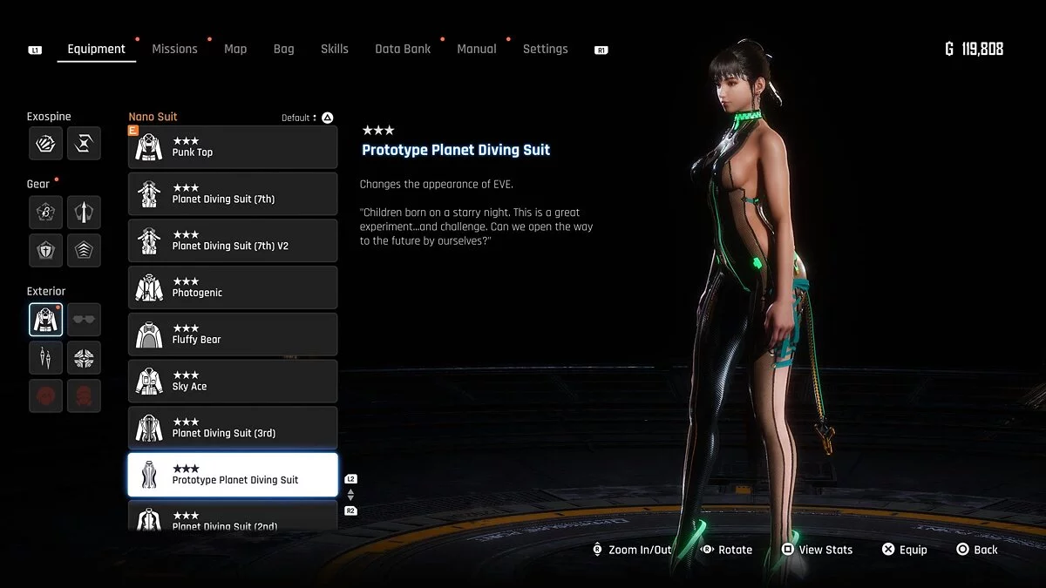Select the Nano Suit exterior slot icon

point(45,320)
